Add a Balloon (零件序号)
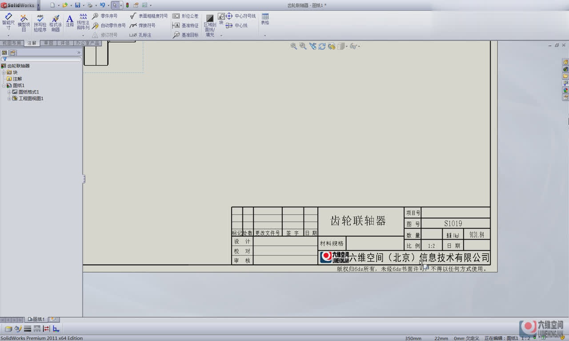 coord(105,16)
